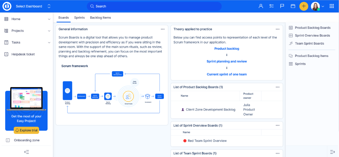Open Client Zone Development Backlog board
The height and width of the screenshot is (157, 339).
click(210, 110)
